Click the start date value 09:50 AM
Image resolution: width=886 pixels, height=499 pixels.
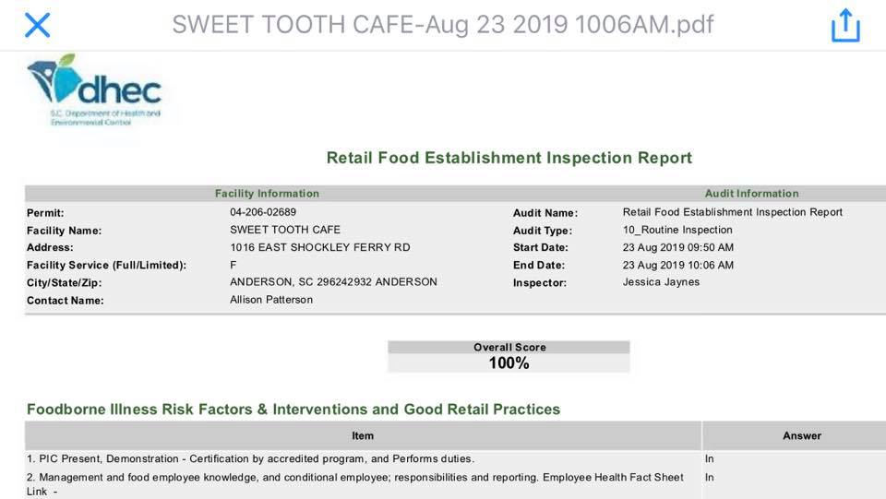[678, 247]
